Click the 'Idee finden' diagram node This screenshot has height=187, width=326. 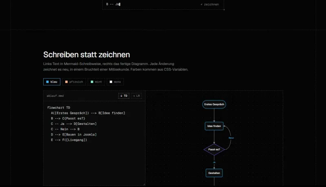pos(214,126)
